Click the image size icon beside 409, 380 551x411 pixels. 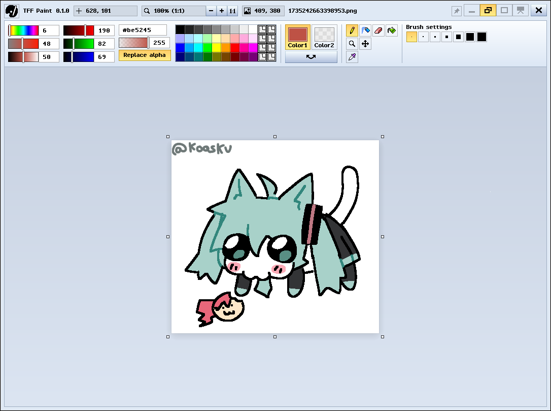coord(248,11)
